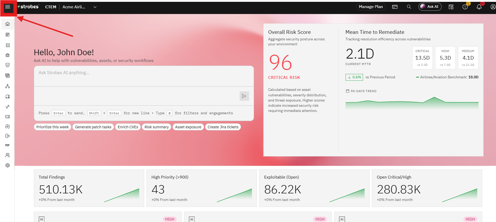Expand the Acme Airli... organization dropdown

(80, 7)
